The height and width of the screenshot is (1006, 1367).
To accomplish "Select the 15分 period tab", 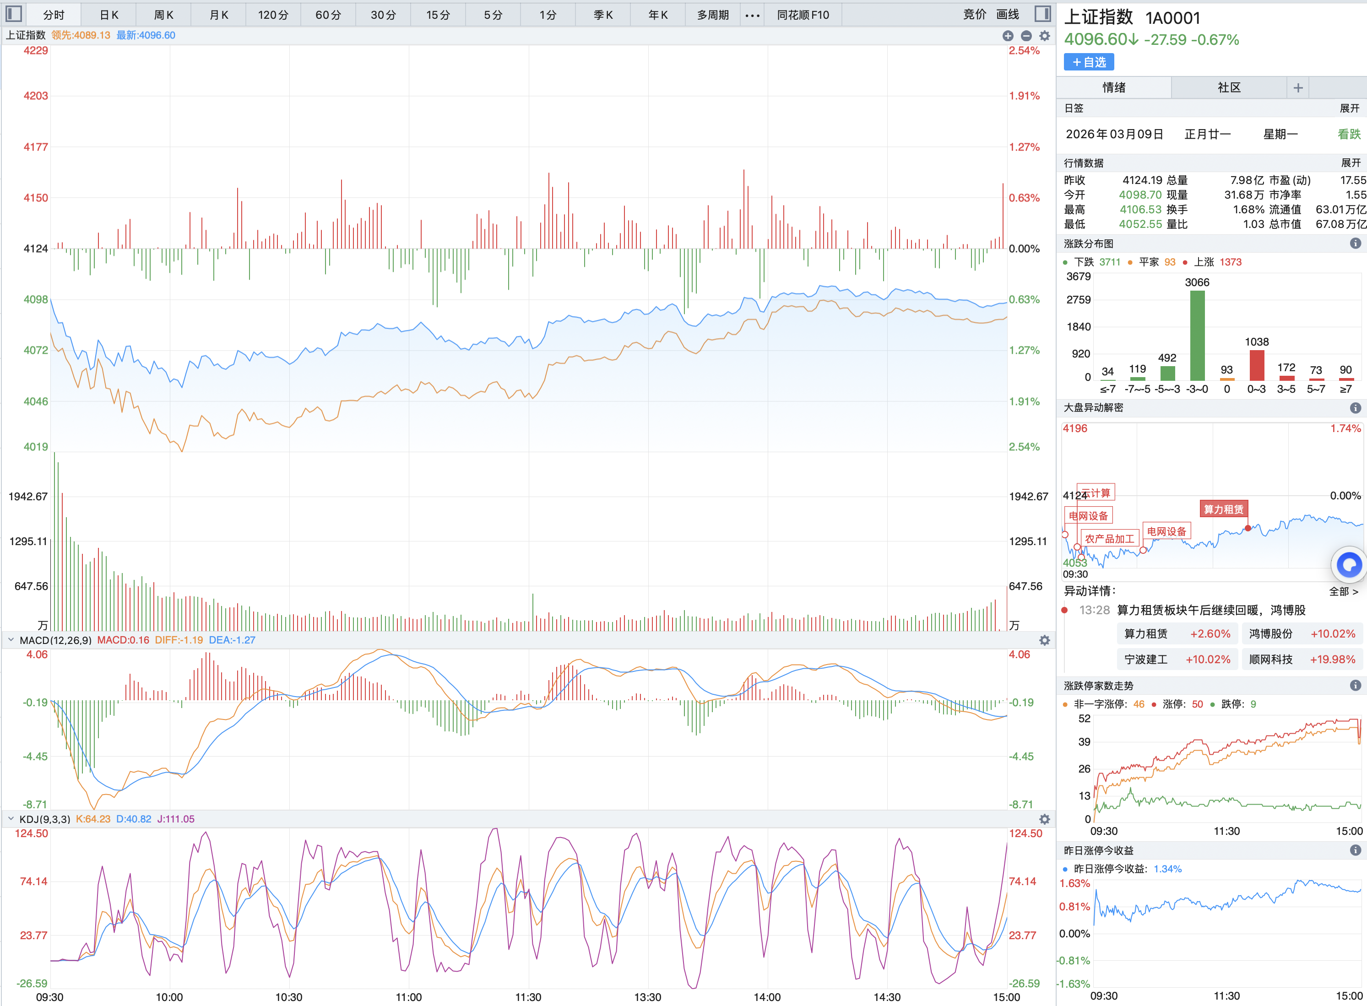I will (438, 15).
